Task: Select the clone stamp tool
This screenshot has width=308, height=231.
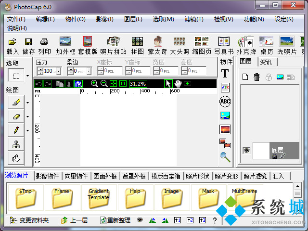Action: pyautogui.click(x=16, y=144)
